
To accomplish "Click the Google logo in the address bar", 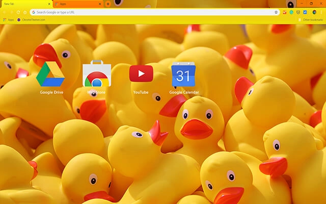I will (x=34, y=12).
